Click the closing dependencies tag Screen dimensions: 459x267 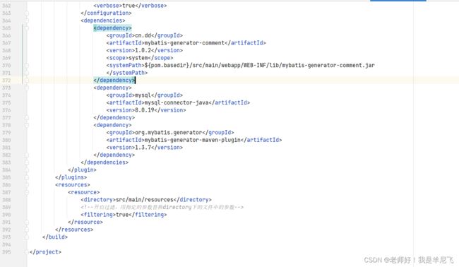click(105, 162)
